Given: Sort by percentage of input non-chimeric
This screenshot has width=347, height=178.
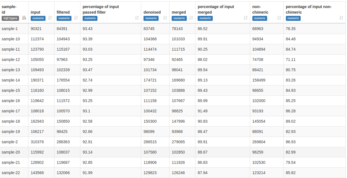Looking at the screenshot, I should point(341,18).
